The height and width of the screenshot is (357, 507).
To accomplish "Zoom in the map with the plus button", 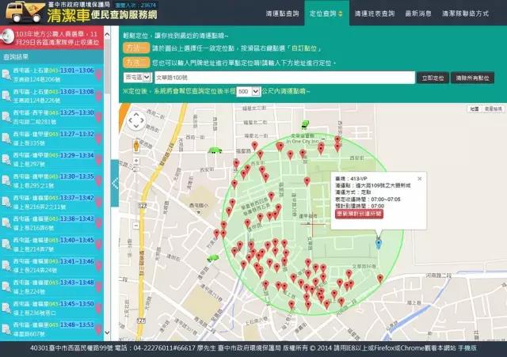I will coord(136,161).
